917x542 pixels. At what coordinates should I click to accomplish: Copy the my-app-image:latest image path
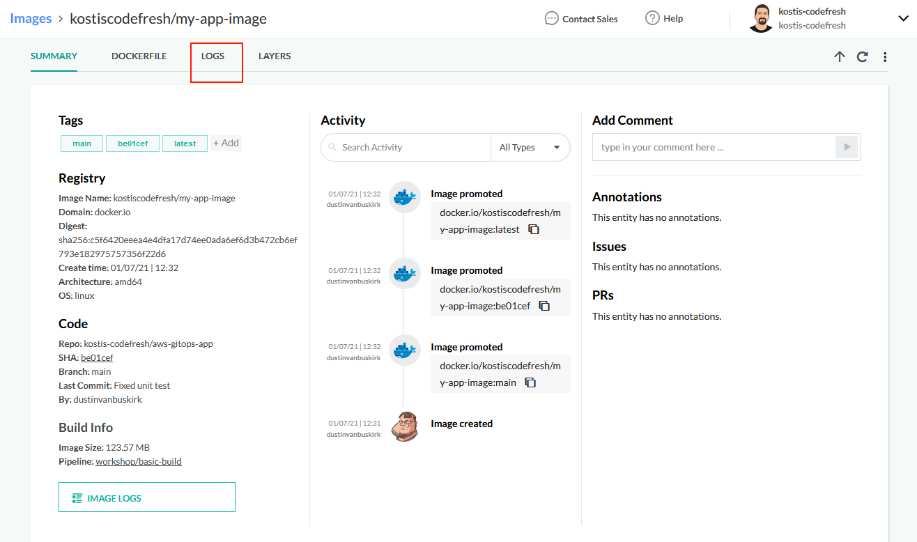pyautogui.click(x=534, y=229)
